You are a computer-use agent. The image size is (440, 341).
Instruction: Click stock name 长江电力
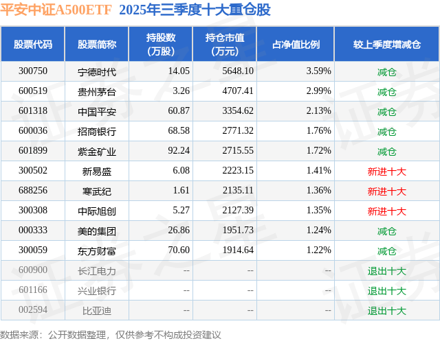click(x=97, y=271)
